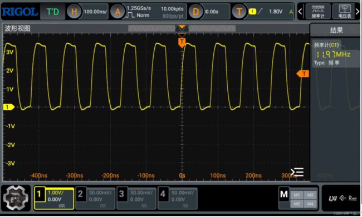Screen dimensions: 362x217
Task: Click the 波形视图 waveform view title
Action: 18,28
